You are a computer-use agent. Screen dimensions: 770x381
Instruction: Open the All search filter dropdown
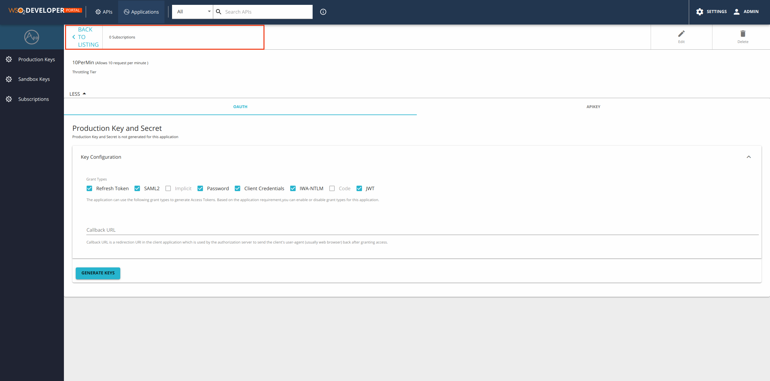pyautogui.click(x=209, y=12)
